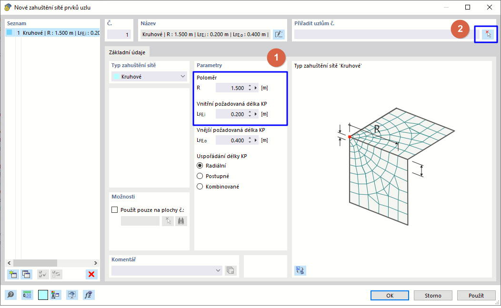501x308 pixels.
Task: Switch to the Základní údaje tab
Action: pyautogui.click(x=127, y=52)
